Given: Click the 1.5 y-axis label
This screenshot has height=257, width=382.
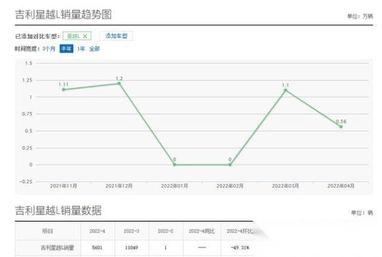Looking at the screenshot, I should [x=28, y=63].
